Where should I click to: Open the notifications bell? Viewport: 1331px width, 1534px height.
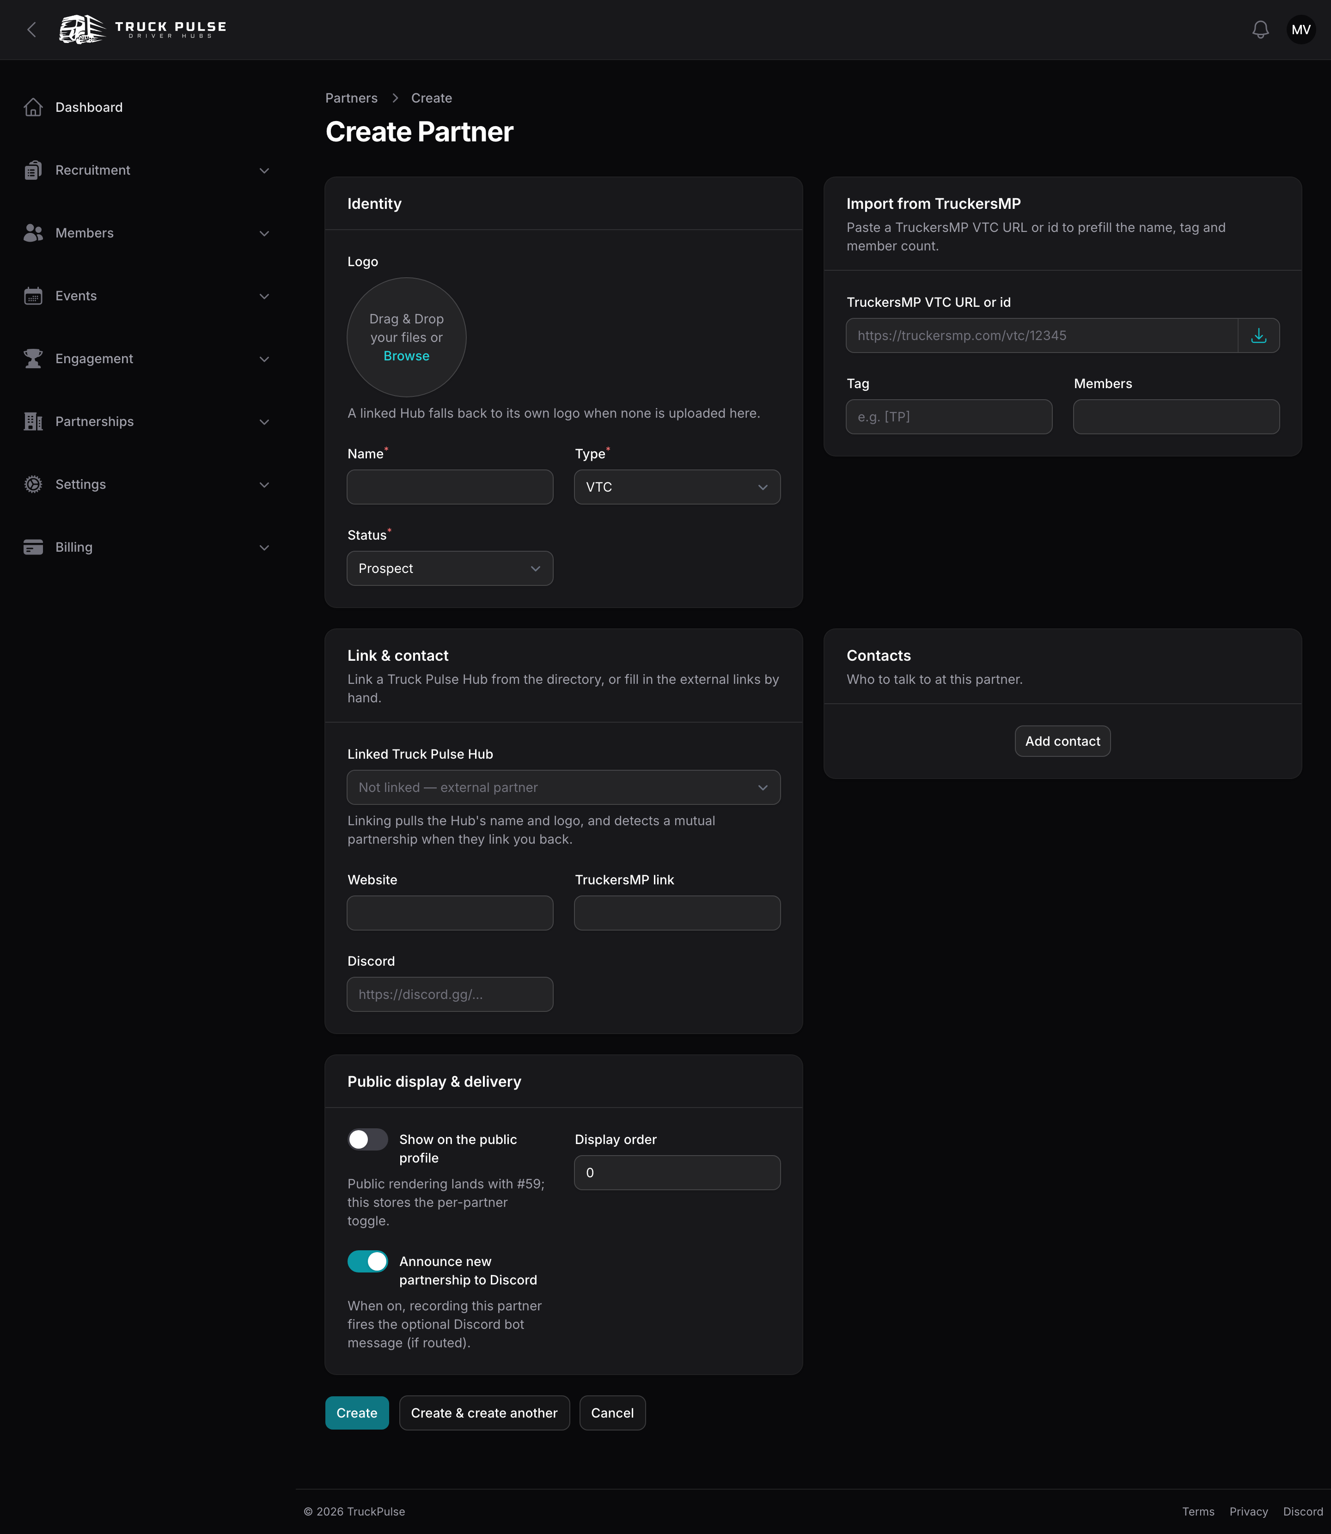[1260, 30]
